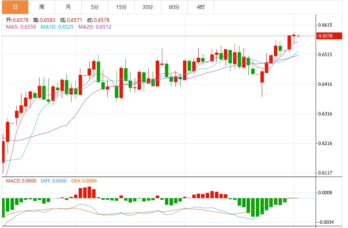
Task: Click the DEA:0.0000 indicator label
Action: (84, 181)
